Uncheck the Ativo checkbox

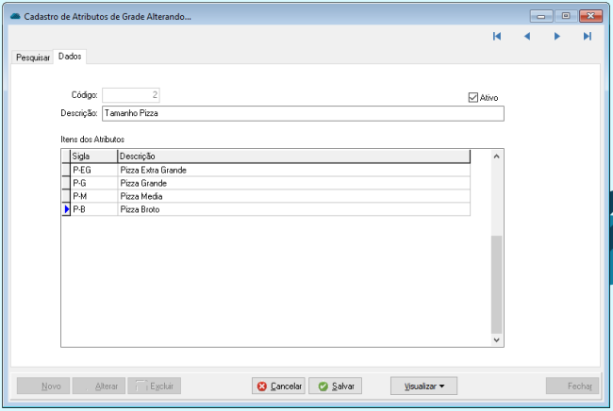(x=473, y=97)
